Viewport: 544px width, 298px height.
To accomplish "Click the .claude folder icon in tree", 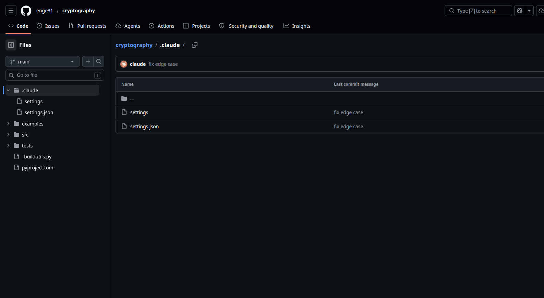I will pyautogui.click(x=16, y=90).
